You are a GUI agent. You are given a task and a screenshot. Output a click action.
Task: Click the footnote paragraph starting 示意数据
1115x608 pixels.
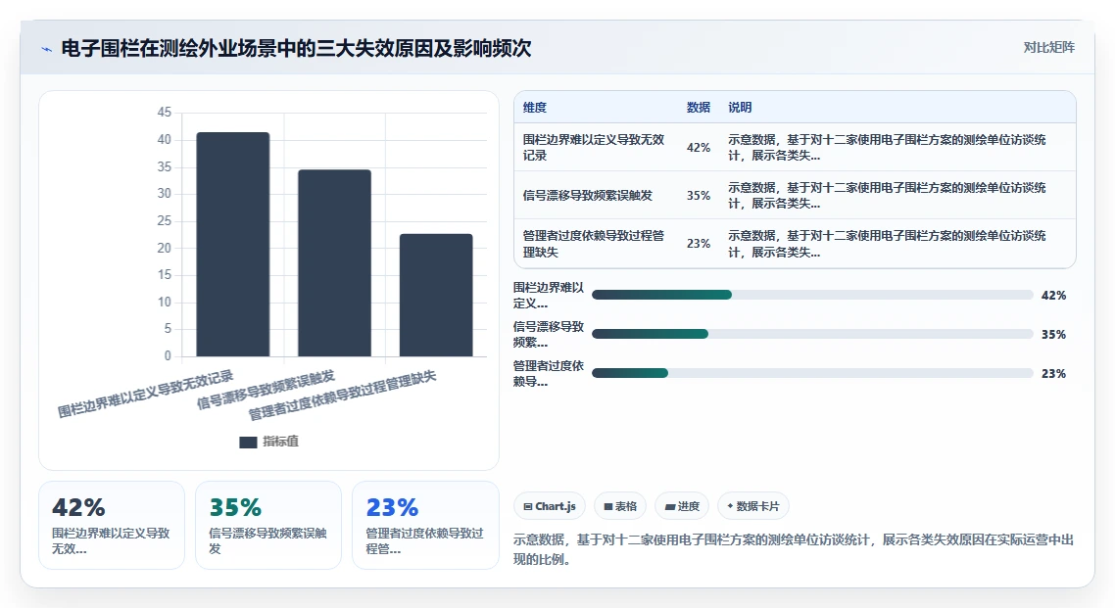click(794, 550)
